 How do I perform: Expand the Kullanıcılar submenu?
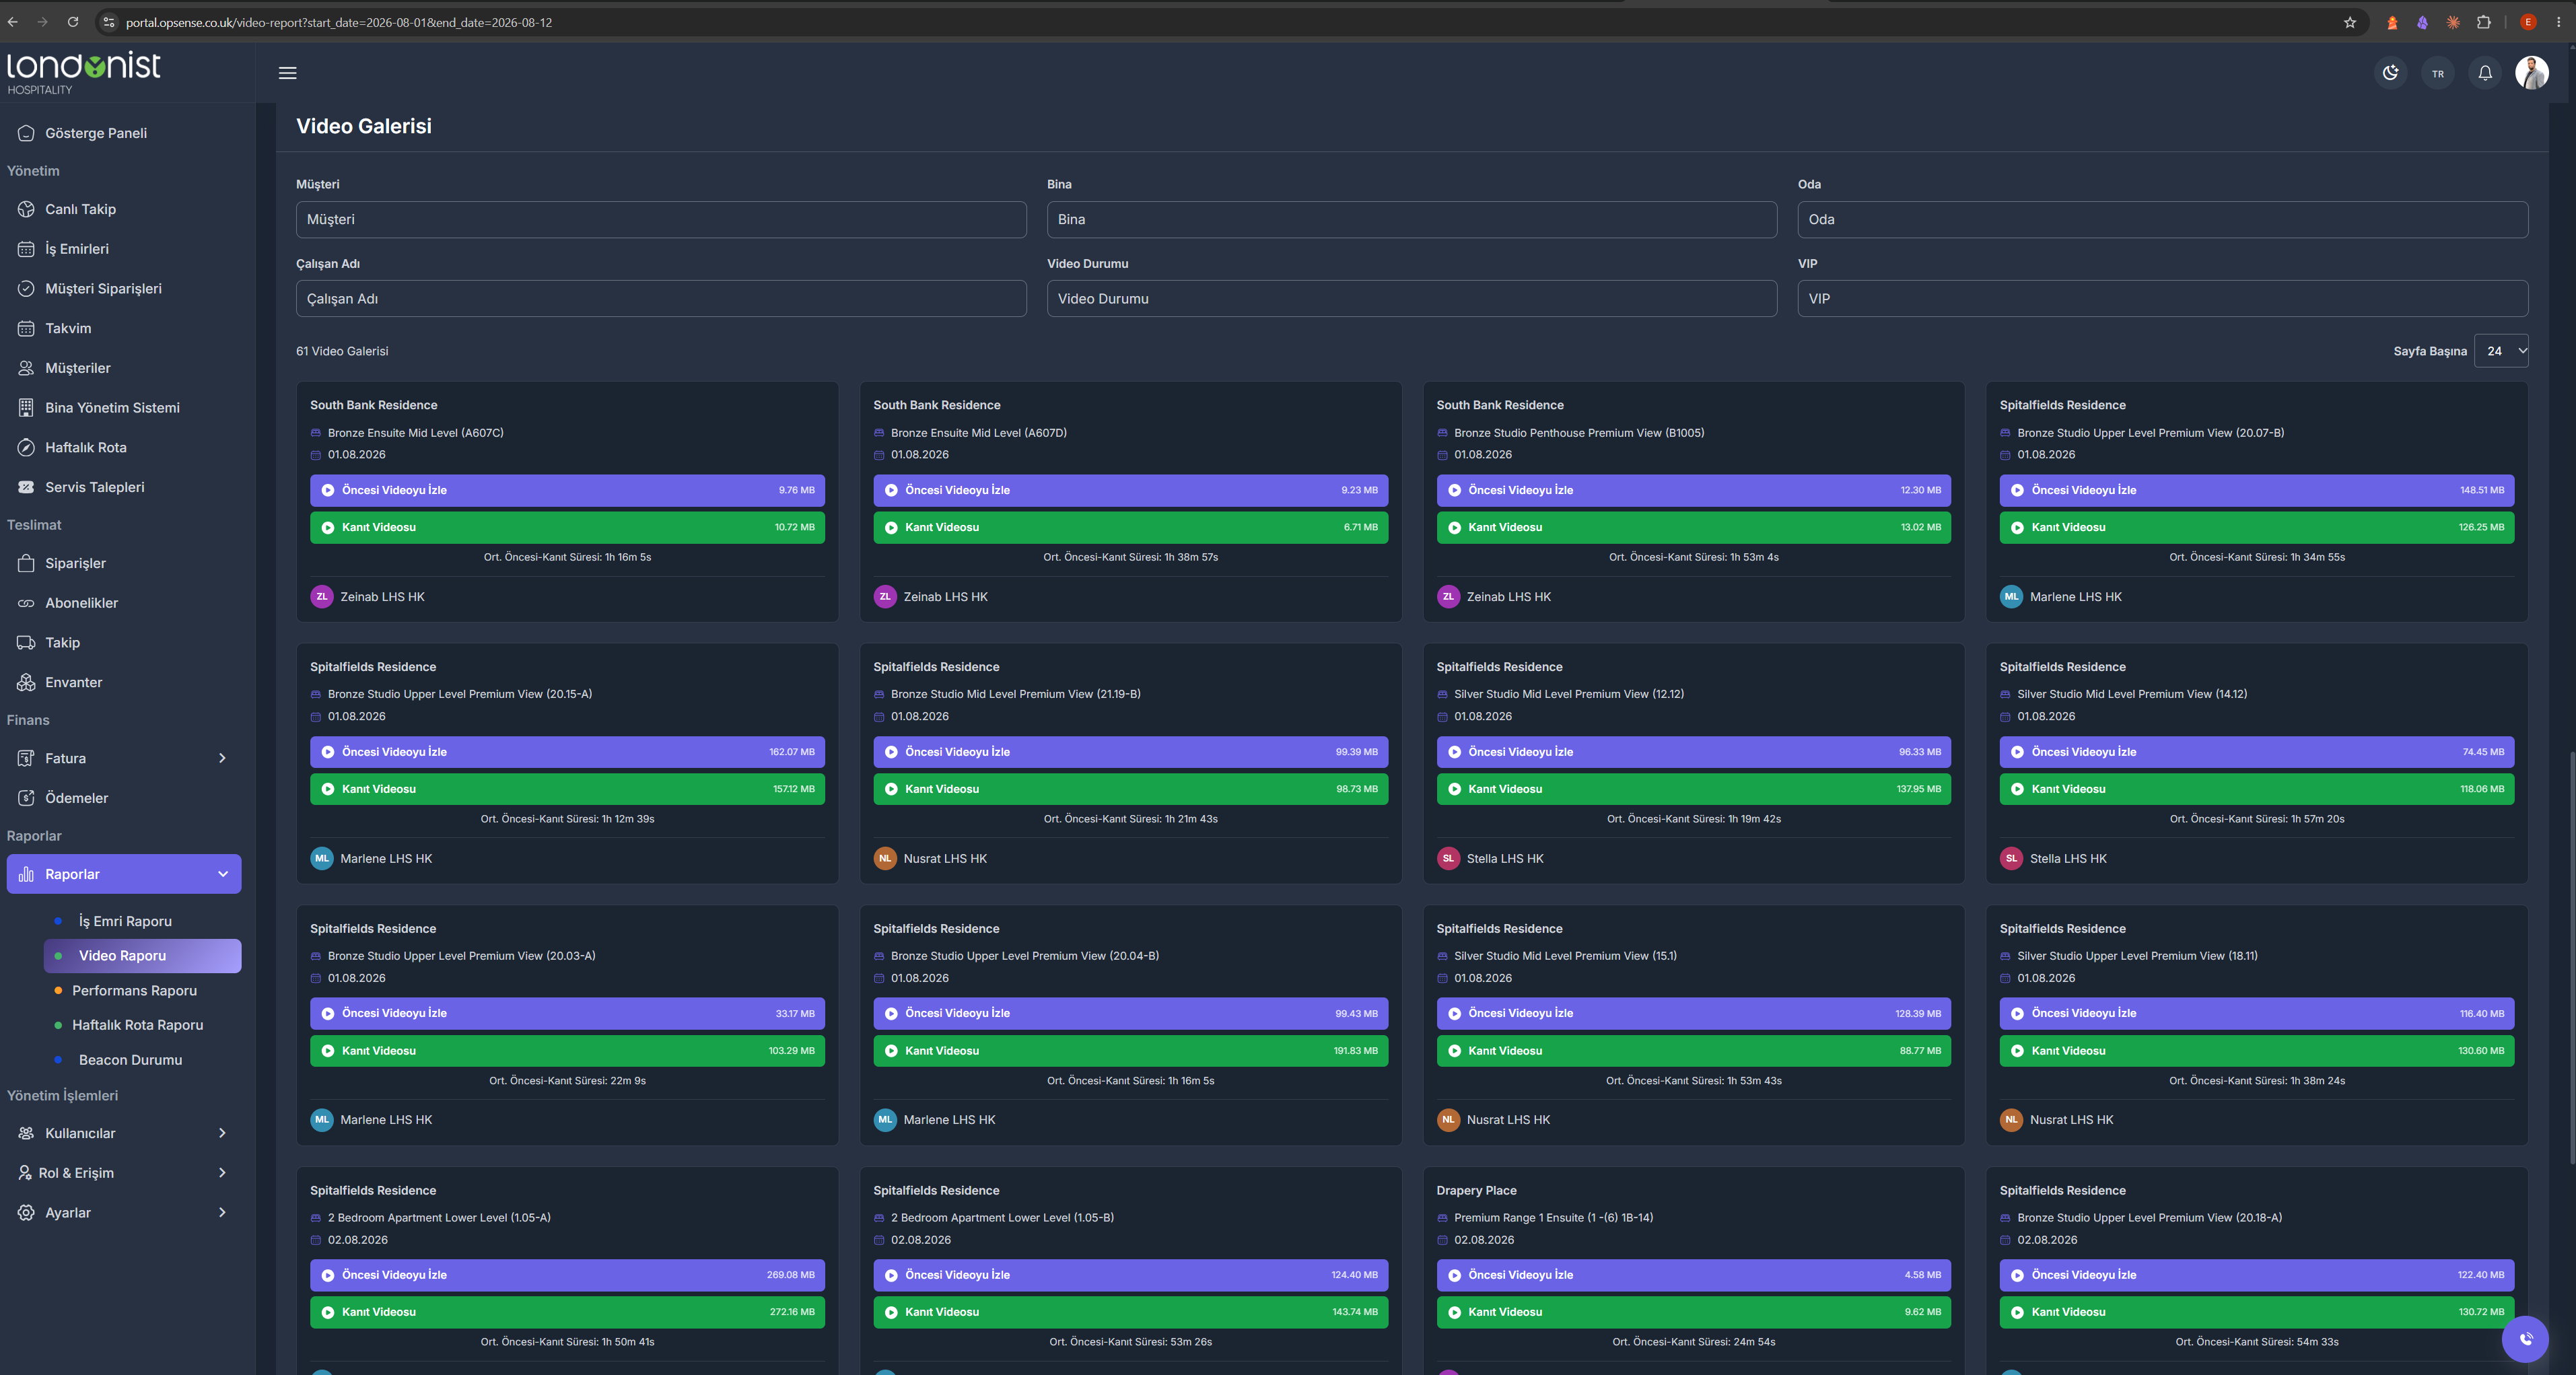tap(124, 1133)
